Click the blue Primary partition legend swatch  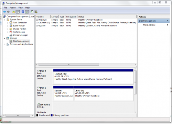pos(52,115)
